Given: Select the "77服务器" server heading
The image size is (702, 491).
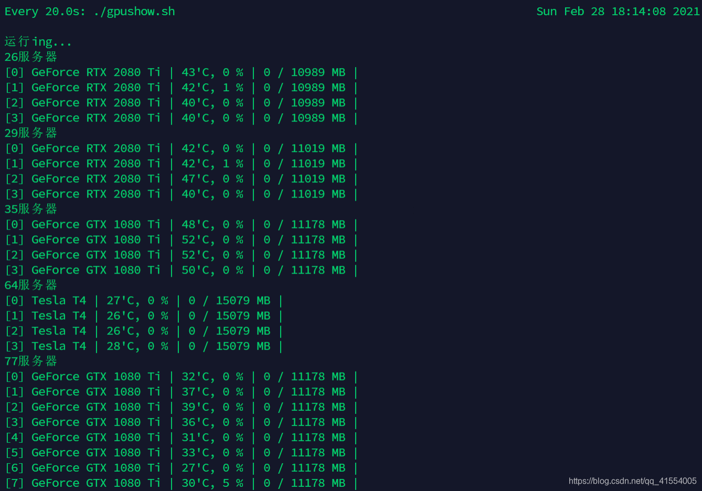Looking at the screenshot, I should [x=30, y=361].
